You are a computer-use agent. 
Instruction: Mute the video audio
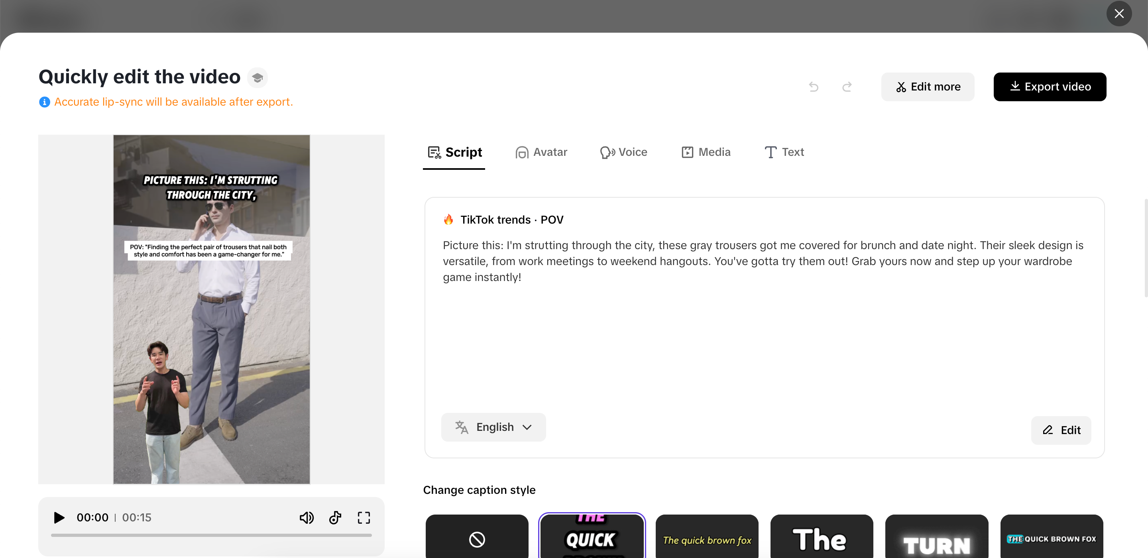[x=306, y=517]
